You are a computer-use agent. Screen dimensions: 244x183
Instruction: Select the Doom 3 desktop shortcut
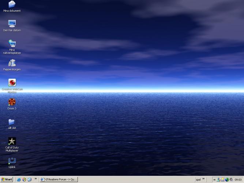tap(12, 102)
